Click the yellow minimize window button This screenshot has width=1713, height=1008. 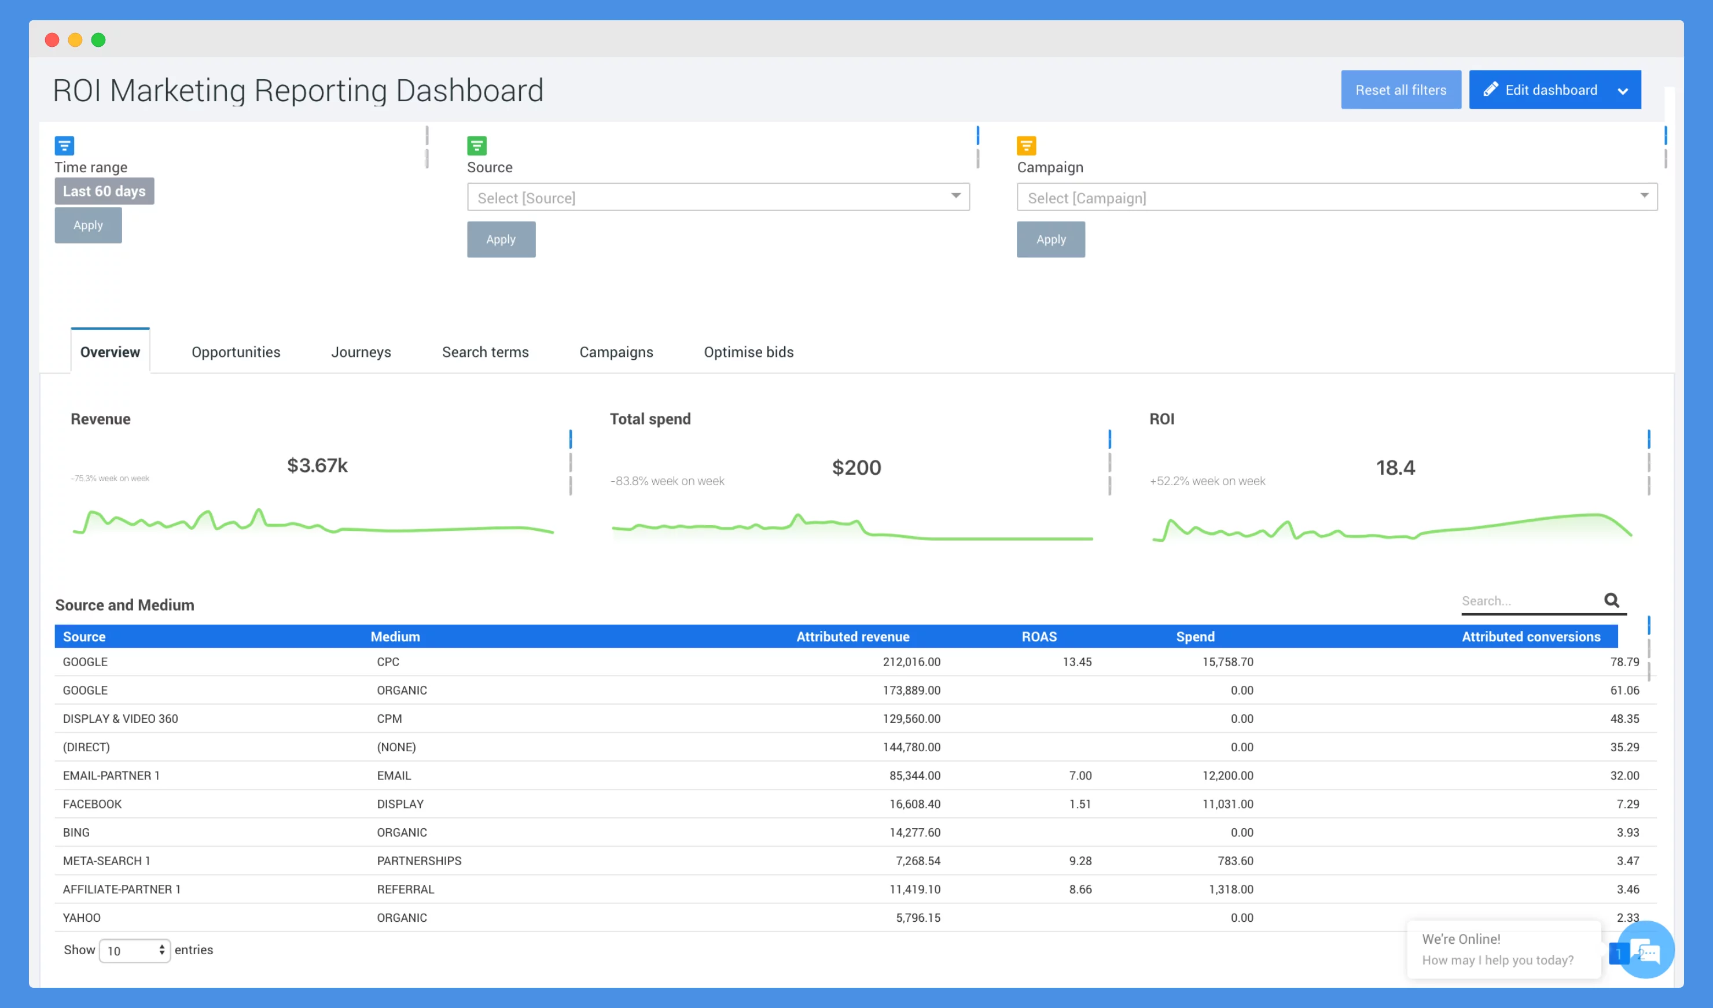pos(75,40)
